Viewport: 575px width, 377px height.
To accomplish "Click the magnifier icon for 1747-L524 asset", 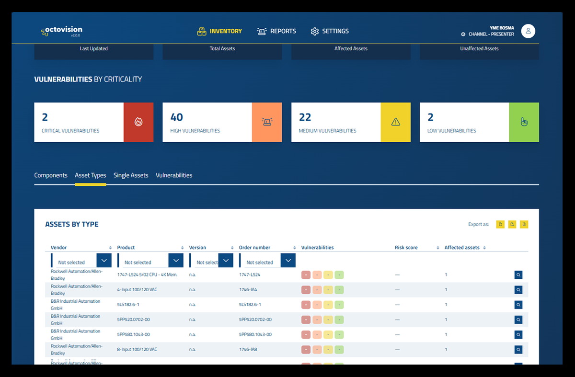I will (518, 274).
